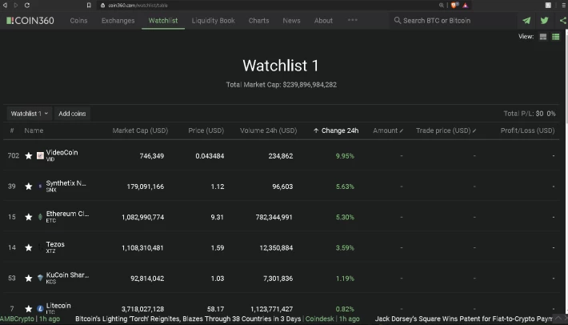
Task: Reload the page with browser refresh icon
Action: 27,5
